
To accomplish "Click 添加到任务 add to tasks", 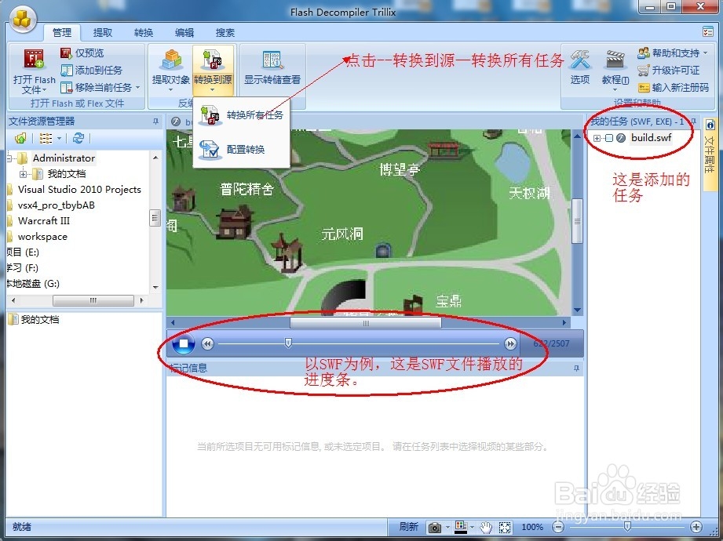I will [x=91, y=70].
